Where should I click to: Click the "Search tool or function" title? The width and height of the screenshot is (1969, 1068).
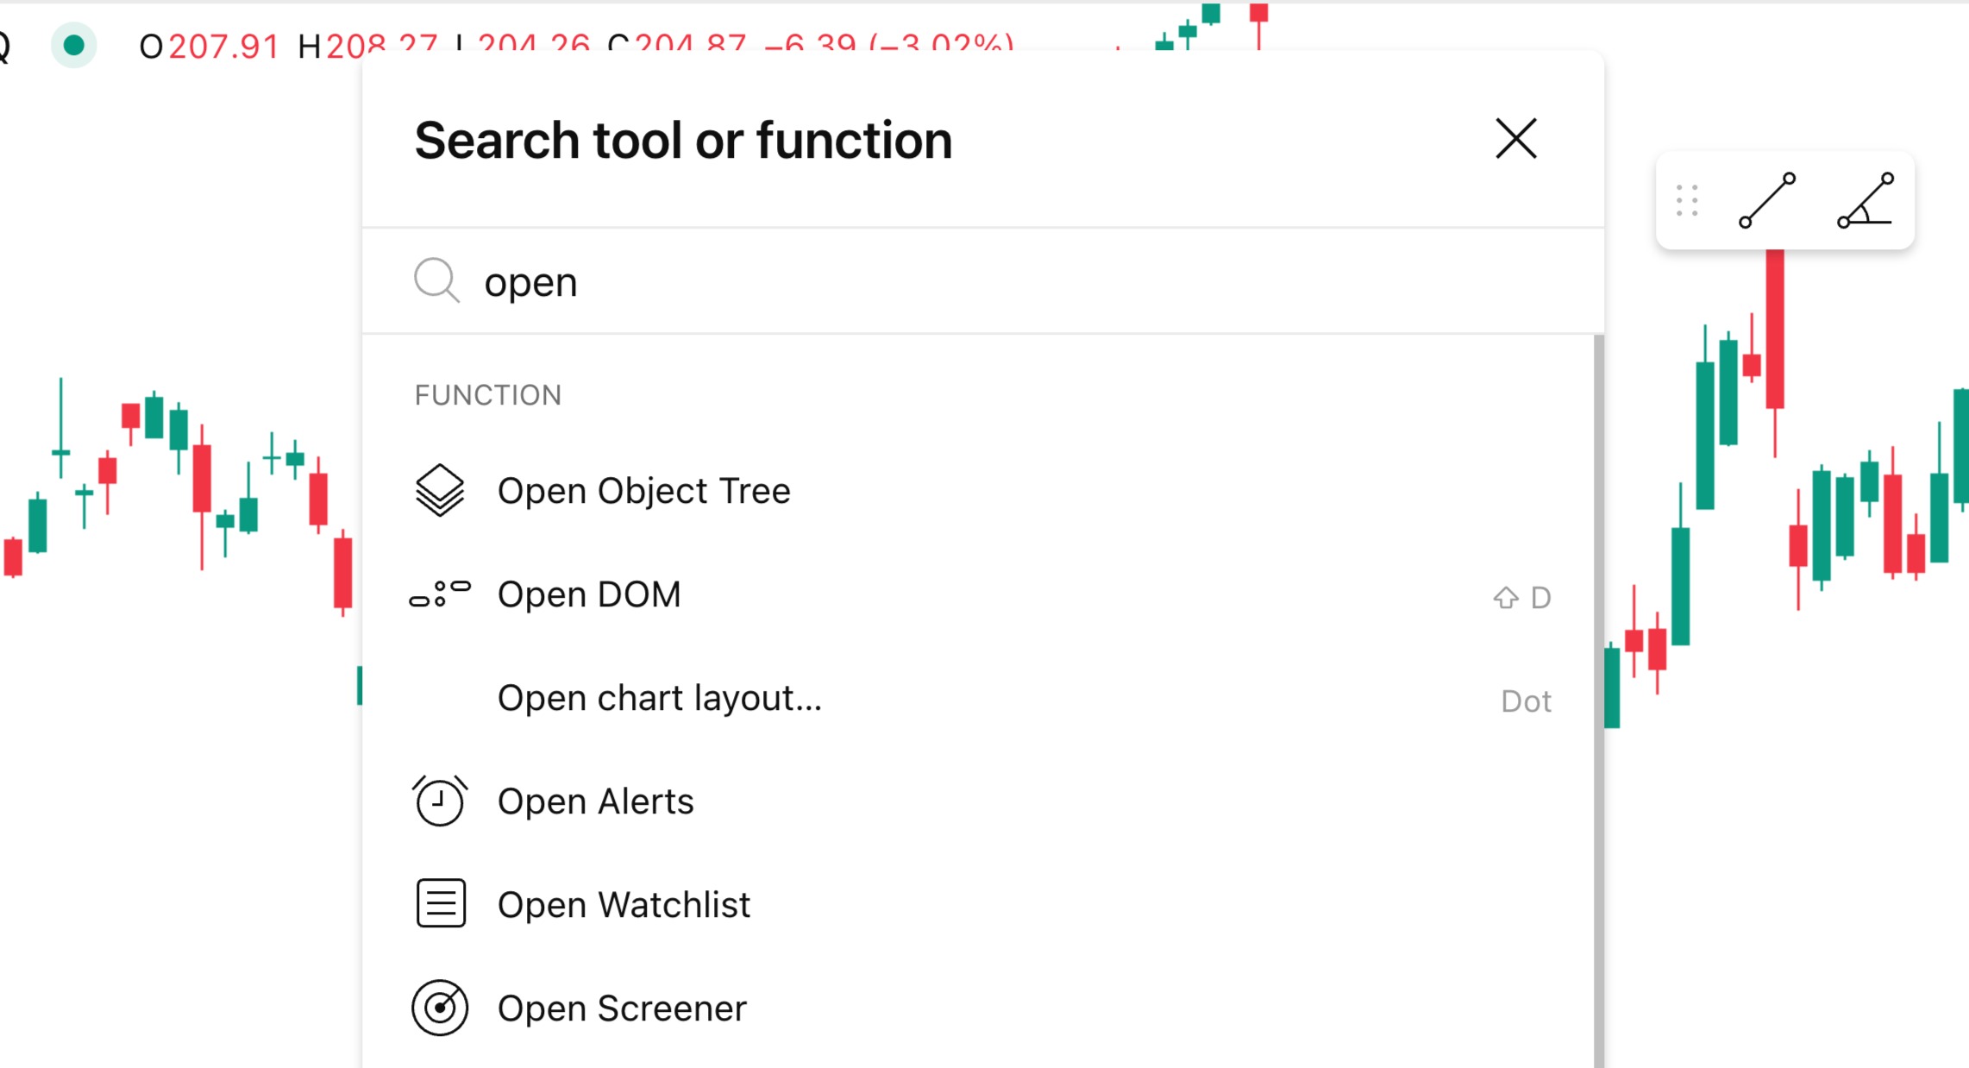(683, 141)
